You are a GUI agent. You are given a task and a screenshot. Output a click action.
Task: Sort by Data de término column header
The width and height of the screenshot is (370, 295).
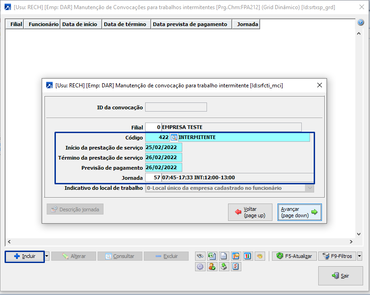coord(126,24)
